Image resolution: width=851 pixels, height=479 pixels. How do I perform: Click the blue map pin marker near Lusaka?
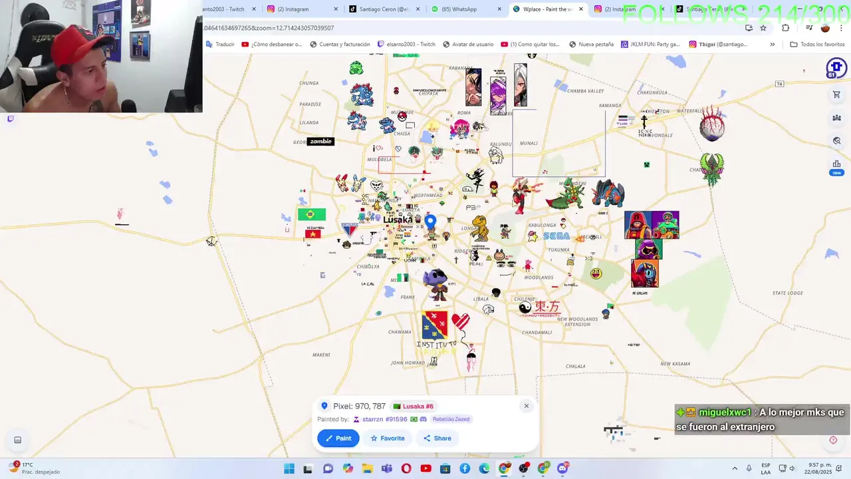tap(430, 221)
